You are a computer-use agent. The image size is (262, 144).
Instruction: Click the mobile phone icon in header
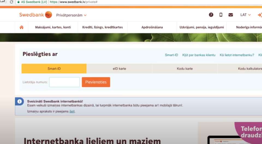[221, 15]
